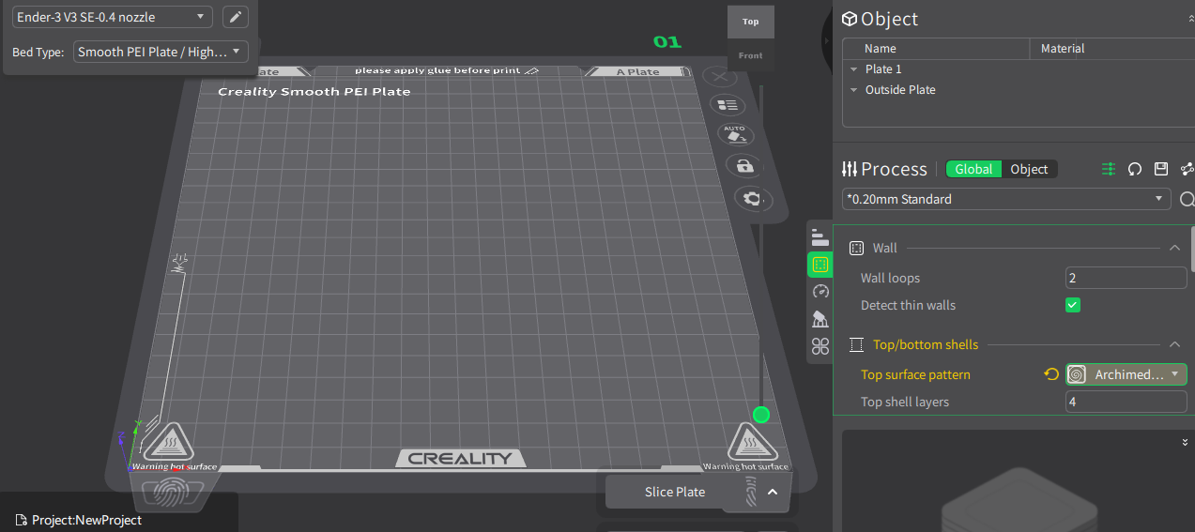Toggle the plate lock icon
1195x532 pixels.
click(x=744, y=165)
